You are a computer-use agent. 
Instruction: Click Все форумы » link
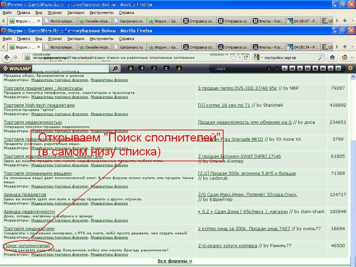(x=175, y=261)
